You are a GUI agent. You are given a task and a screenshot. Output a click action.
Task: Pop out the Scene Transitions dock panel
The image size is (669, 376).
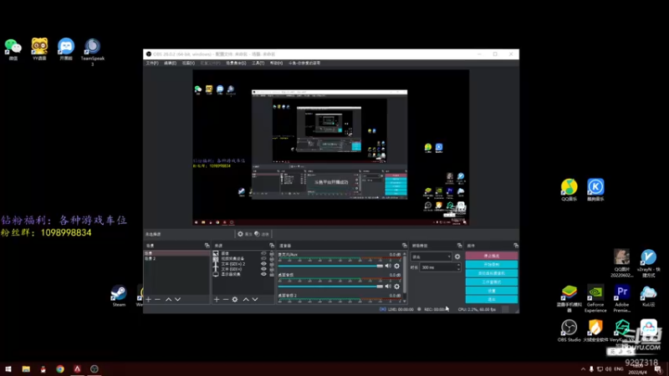(x=459, y=246)
